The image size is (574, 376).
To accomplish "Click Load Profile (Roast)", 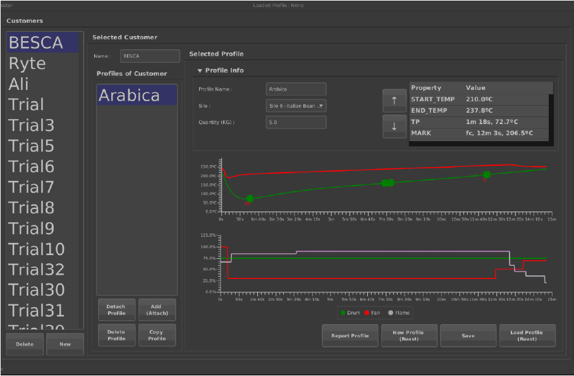I will click(x=527, y=335).
